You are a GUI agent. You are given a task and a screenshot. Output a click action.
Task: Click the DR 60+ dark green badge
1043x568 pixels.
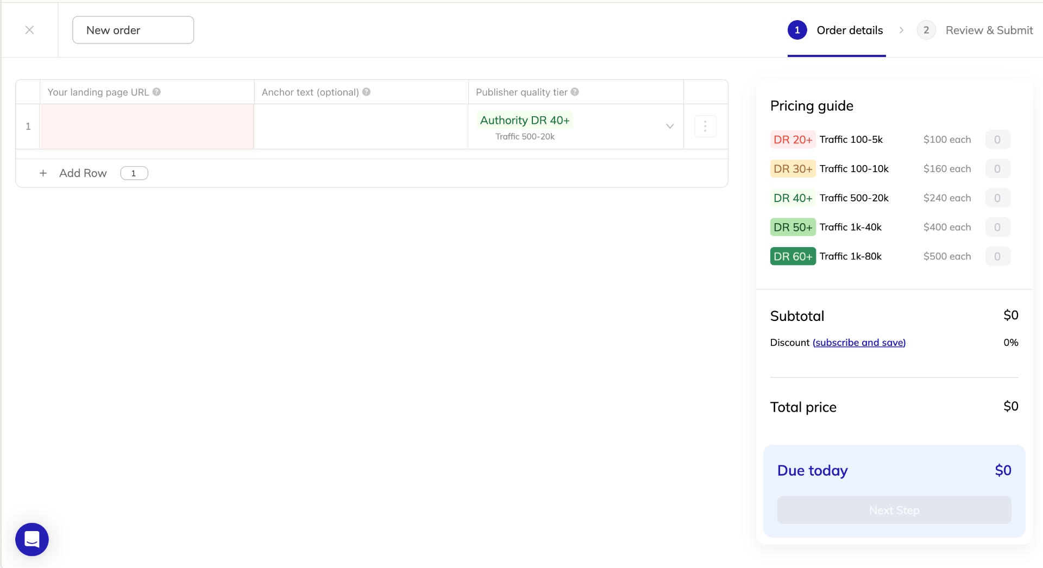click(x=793, y=256)
